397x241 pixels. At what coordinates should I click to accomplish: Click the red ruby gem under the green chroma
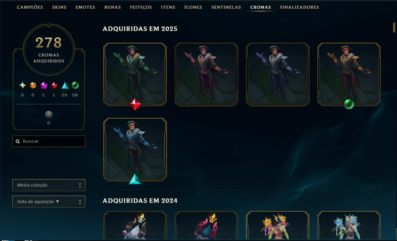135,104
